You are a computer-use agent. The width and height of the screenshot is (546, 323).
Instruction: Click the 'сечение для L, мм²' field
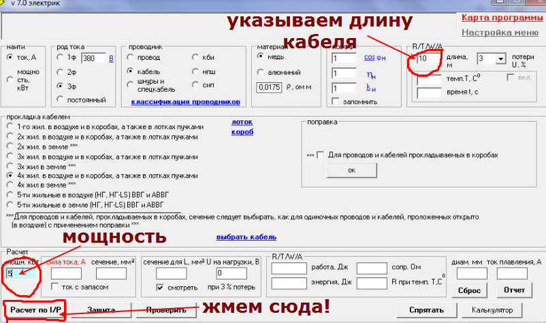click(172, 273)
